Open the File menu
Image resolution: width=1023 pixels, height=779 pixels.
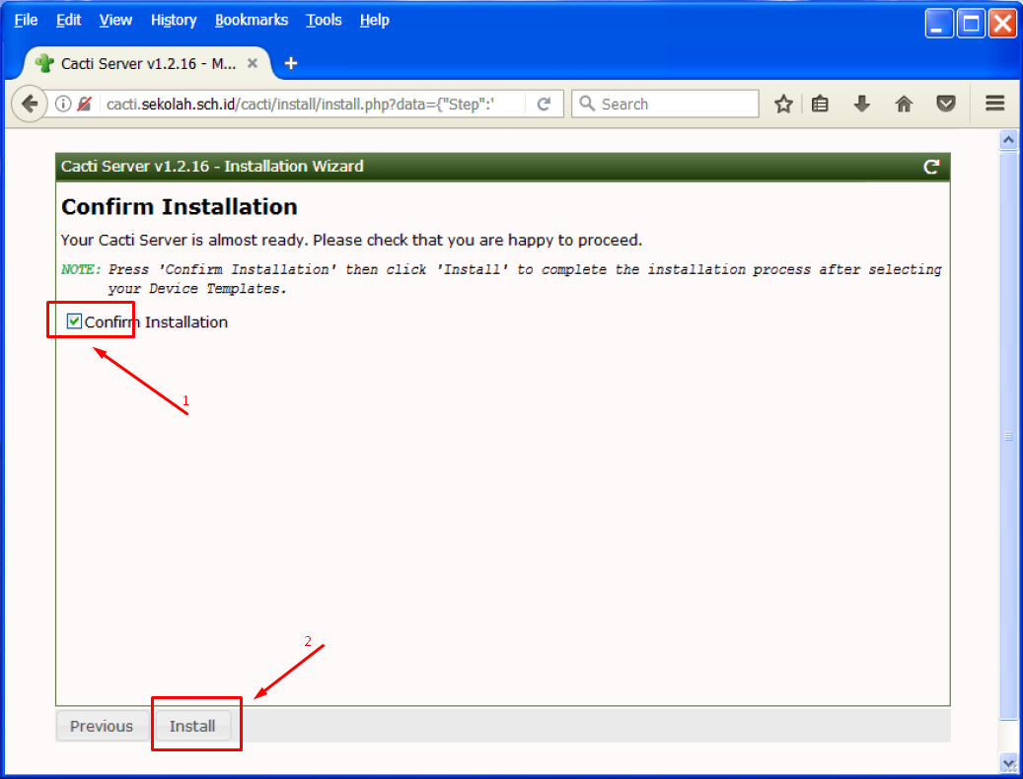pos(26,20)
